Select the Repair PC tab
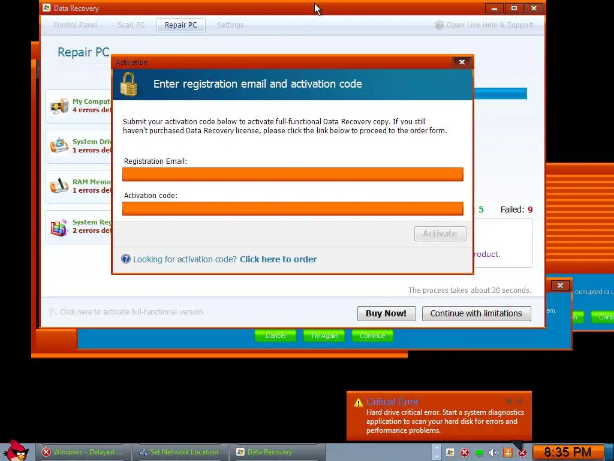The image size is (614, 461). [x=181, y=25]
